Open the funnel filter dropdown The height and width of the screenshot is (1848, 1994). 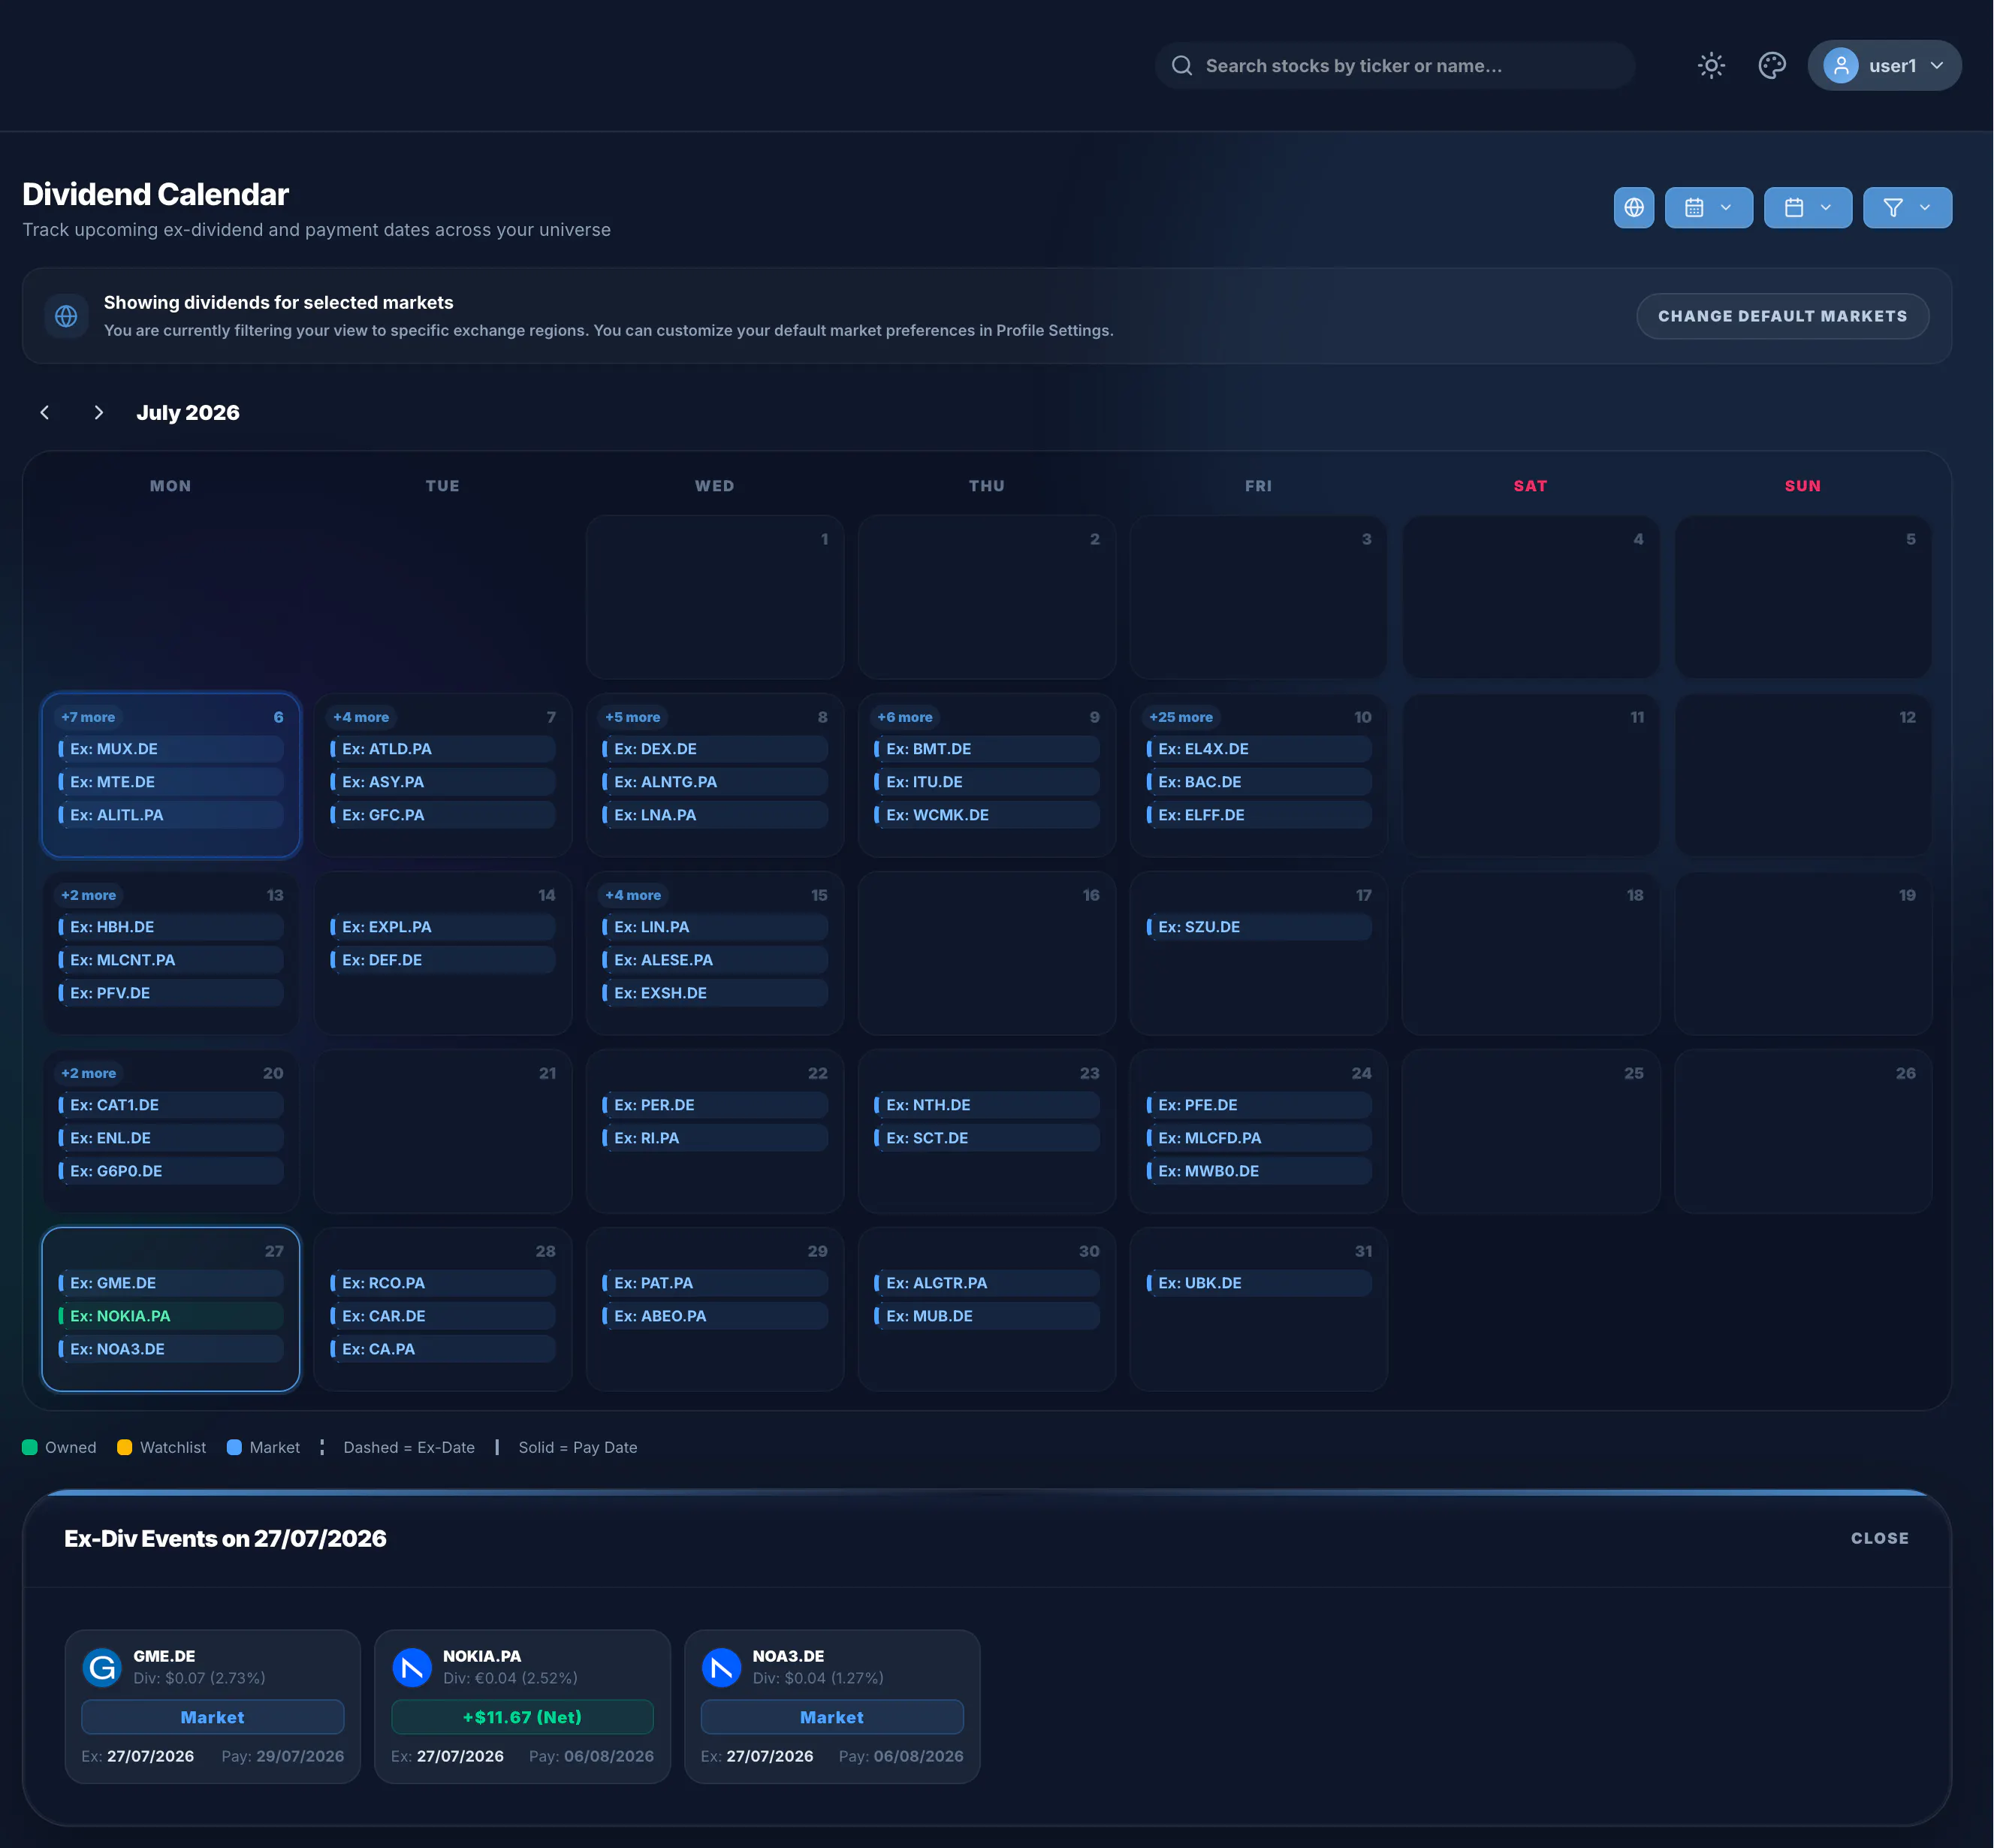(x=1907, y=208)
